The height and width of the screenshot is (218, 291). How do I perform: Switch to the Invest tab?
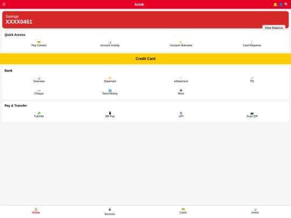click(255, 211)
